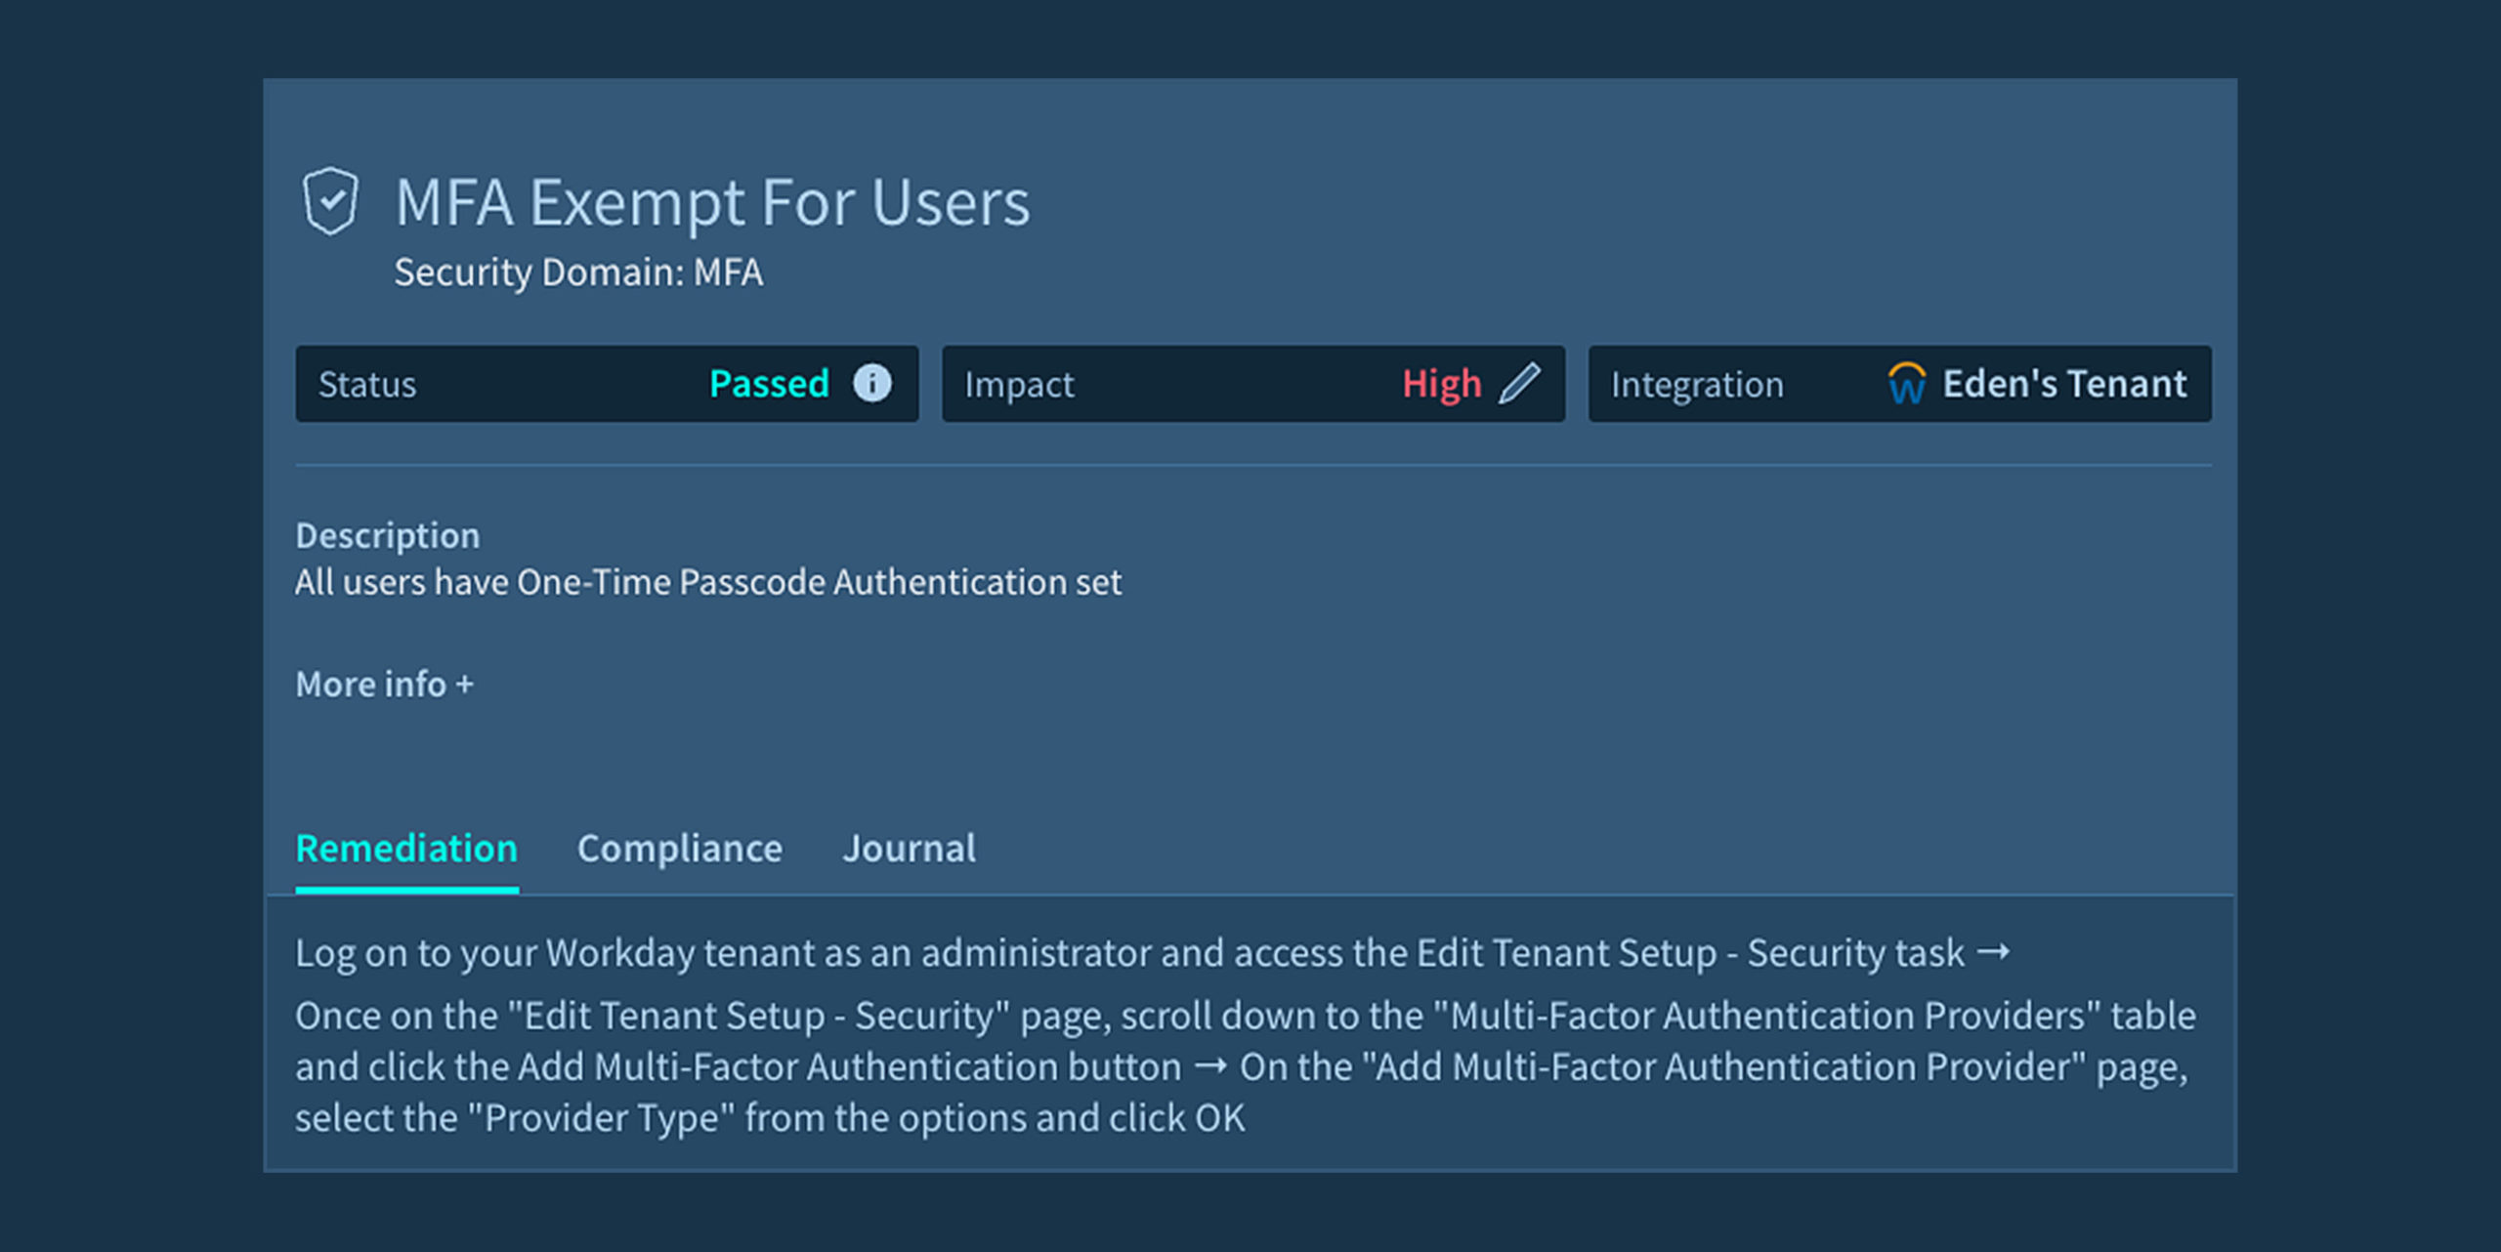The width and height of the screenshot is (2501, 1252).
Task: Click the Description heading
Action: (388, 535)
